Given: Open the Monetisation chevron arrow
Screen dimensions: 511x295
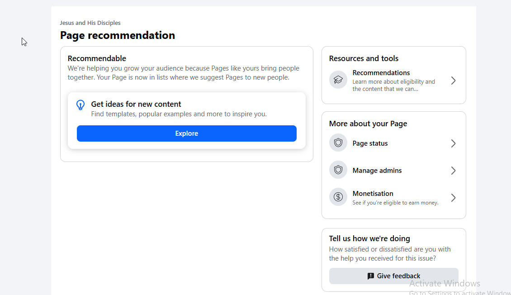Looking at the screenshot, I should [x=453, y=198].
